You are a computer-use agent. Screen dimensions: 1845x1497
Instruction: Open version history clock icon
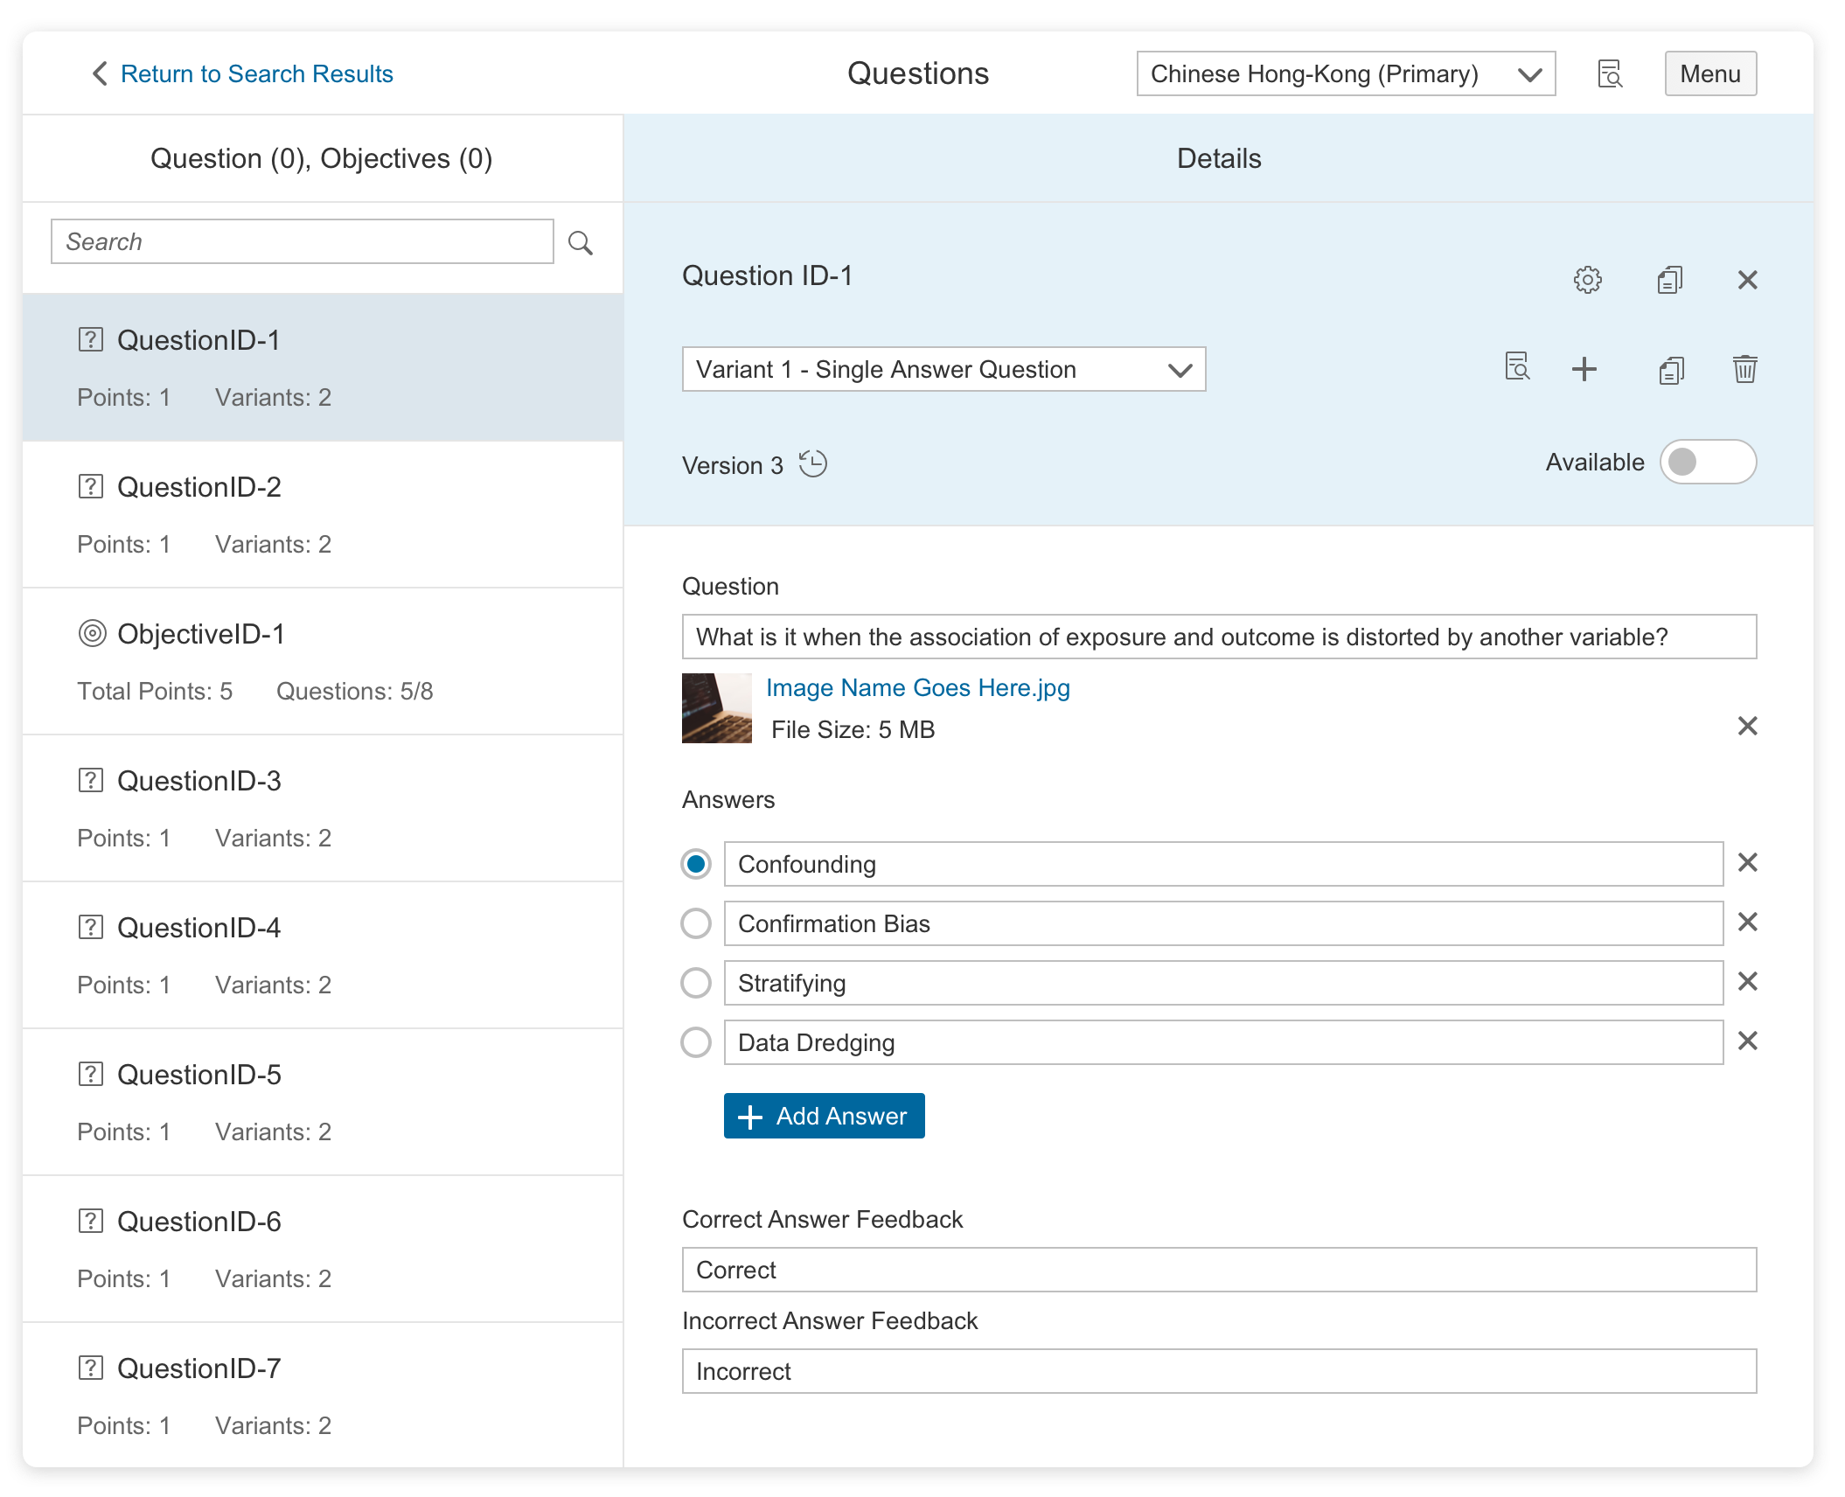813,463
